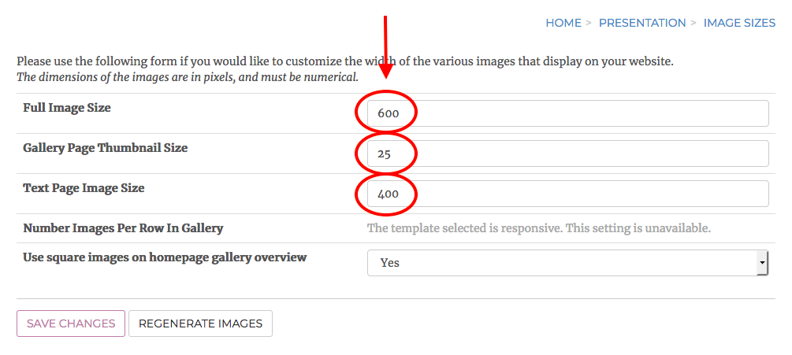Click the Gallery Page Thumbnail Size input

pyautogui.click(x=567, y=153)
